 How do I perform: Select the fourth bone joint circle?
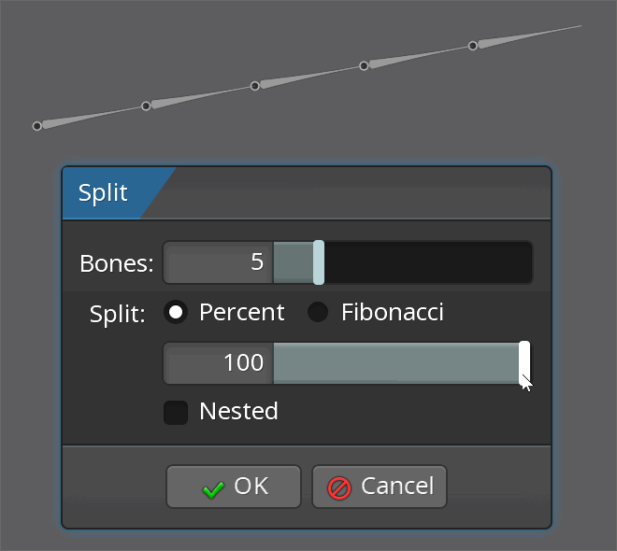(x=364, y=66)
